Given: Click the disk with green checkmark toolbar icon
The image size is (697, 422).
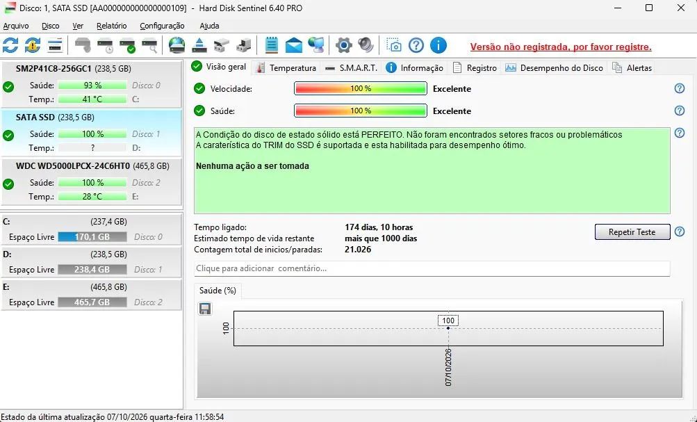Looking at the screenshot, I should 128,45.
